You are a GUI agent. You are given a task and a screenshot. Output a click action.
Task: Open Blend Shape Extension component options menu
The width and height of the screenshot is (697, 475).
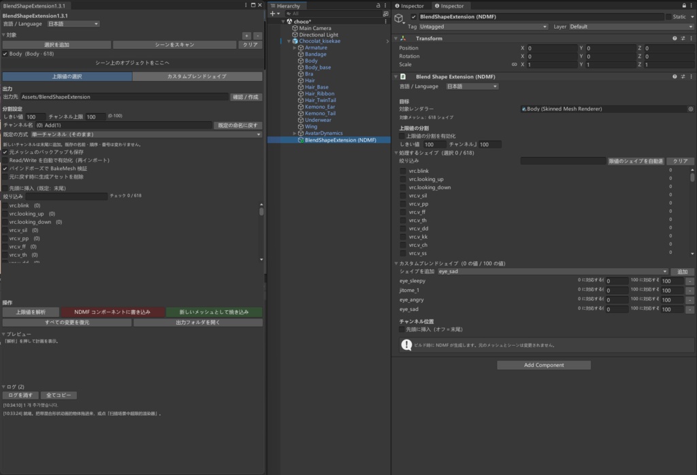(x=692, y=77)
